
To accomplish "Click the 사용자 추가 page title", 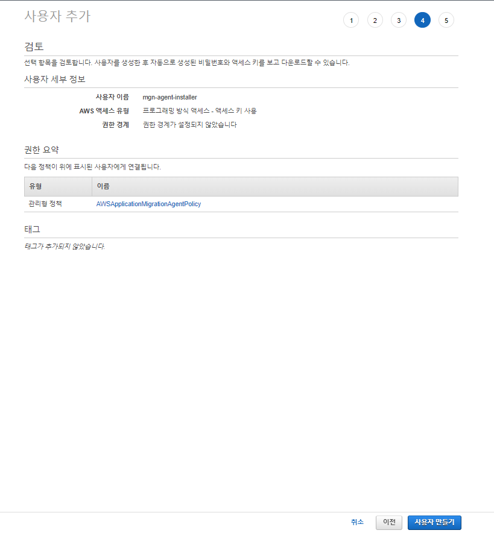I will coord(57,16).
